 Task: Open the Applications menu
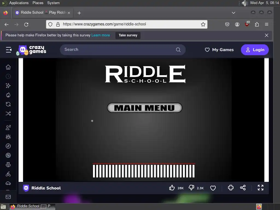[x=19, y=3]
